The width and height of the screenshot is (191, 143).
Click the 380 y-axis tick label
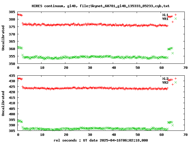coord(12,19)
